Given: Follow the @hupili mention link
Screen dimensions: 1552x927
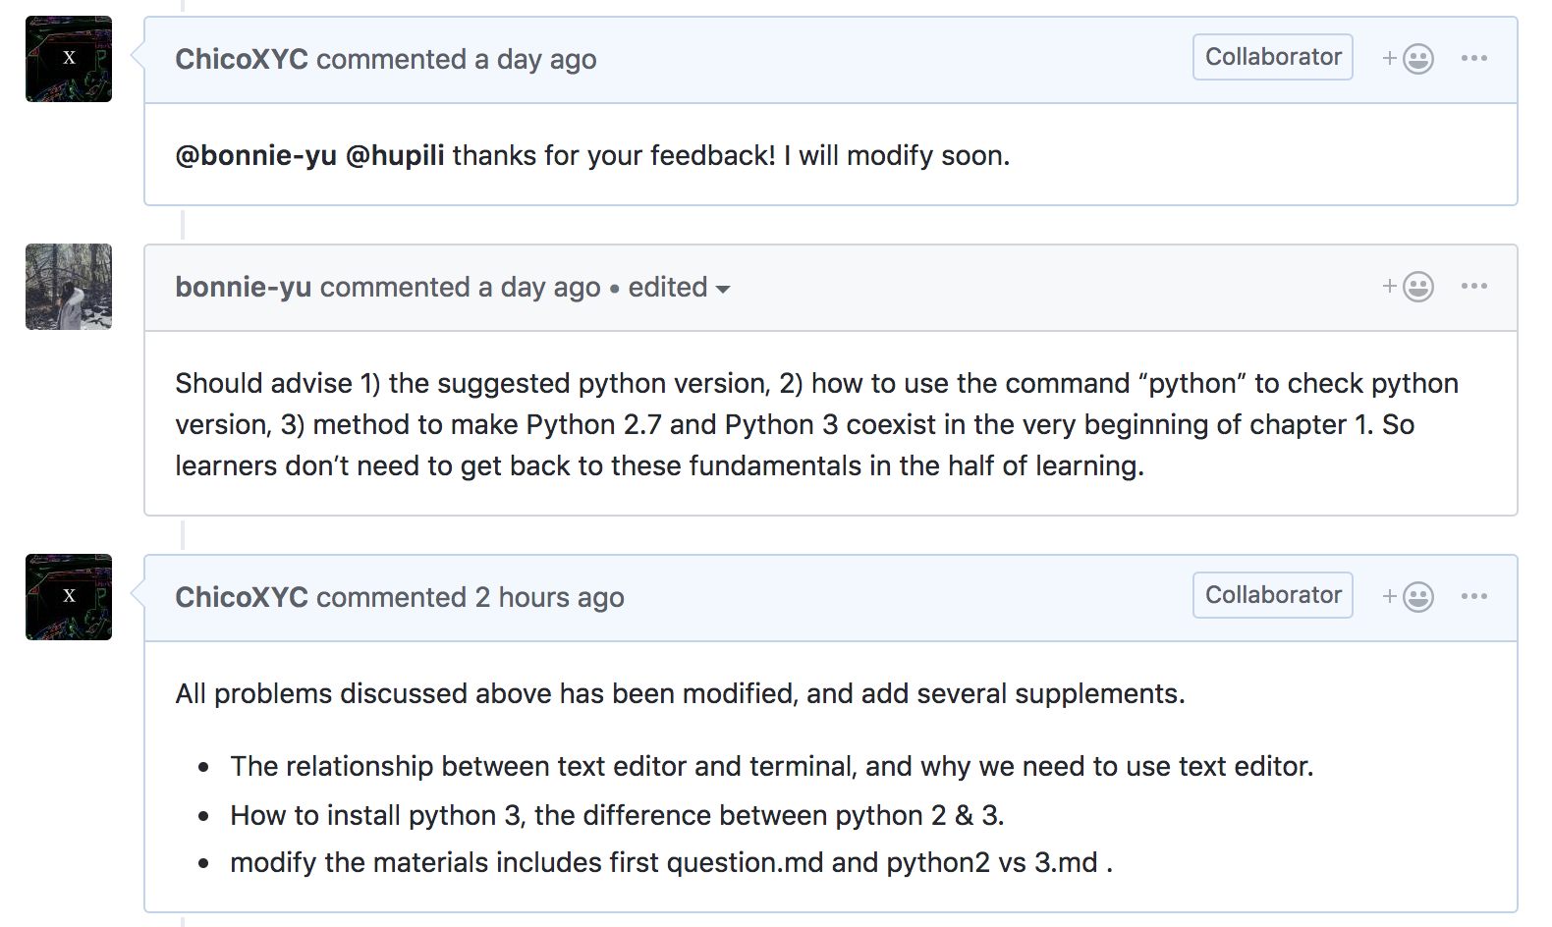Looking at the screenshot, I should 395,155.
